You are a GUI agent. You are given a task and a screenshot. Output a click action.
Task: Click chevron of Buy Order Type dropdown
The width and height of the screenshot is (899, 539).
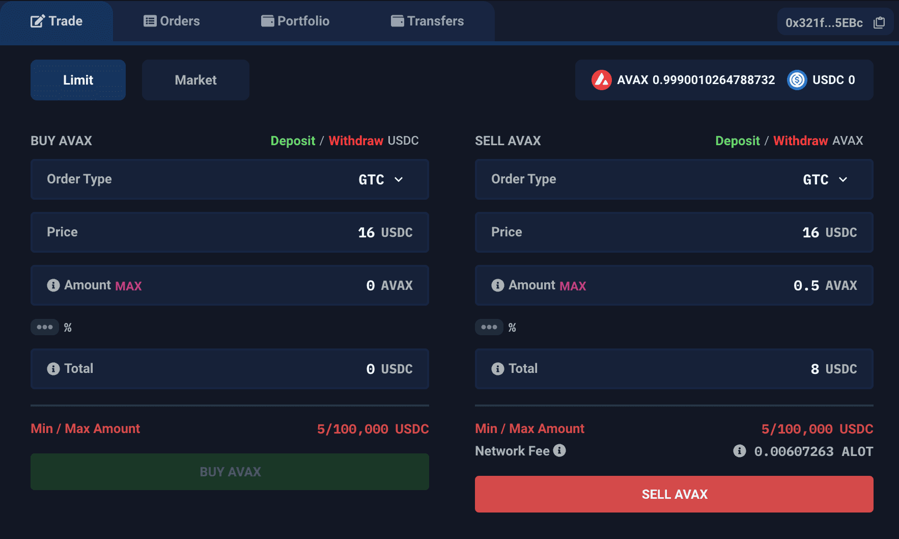point(399,179)
